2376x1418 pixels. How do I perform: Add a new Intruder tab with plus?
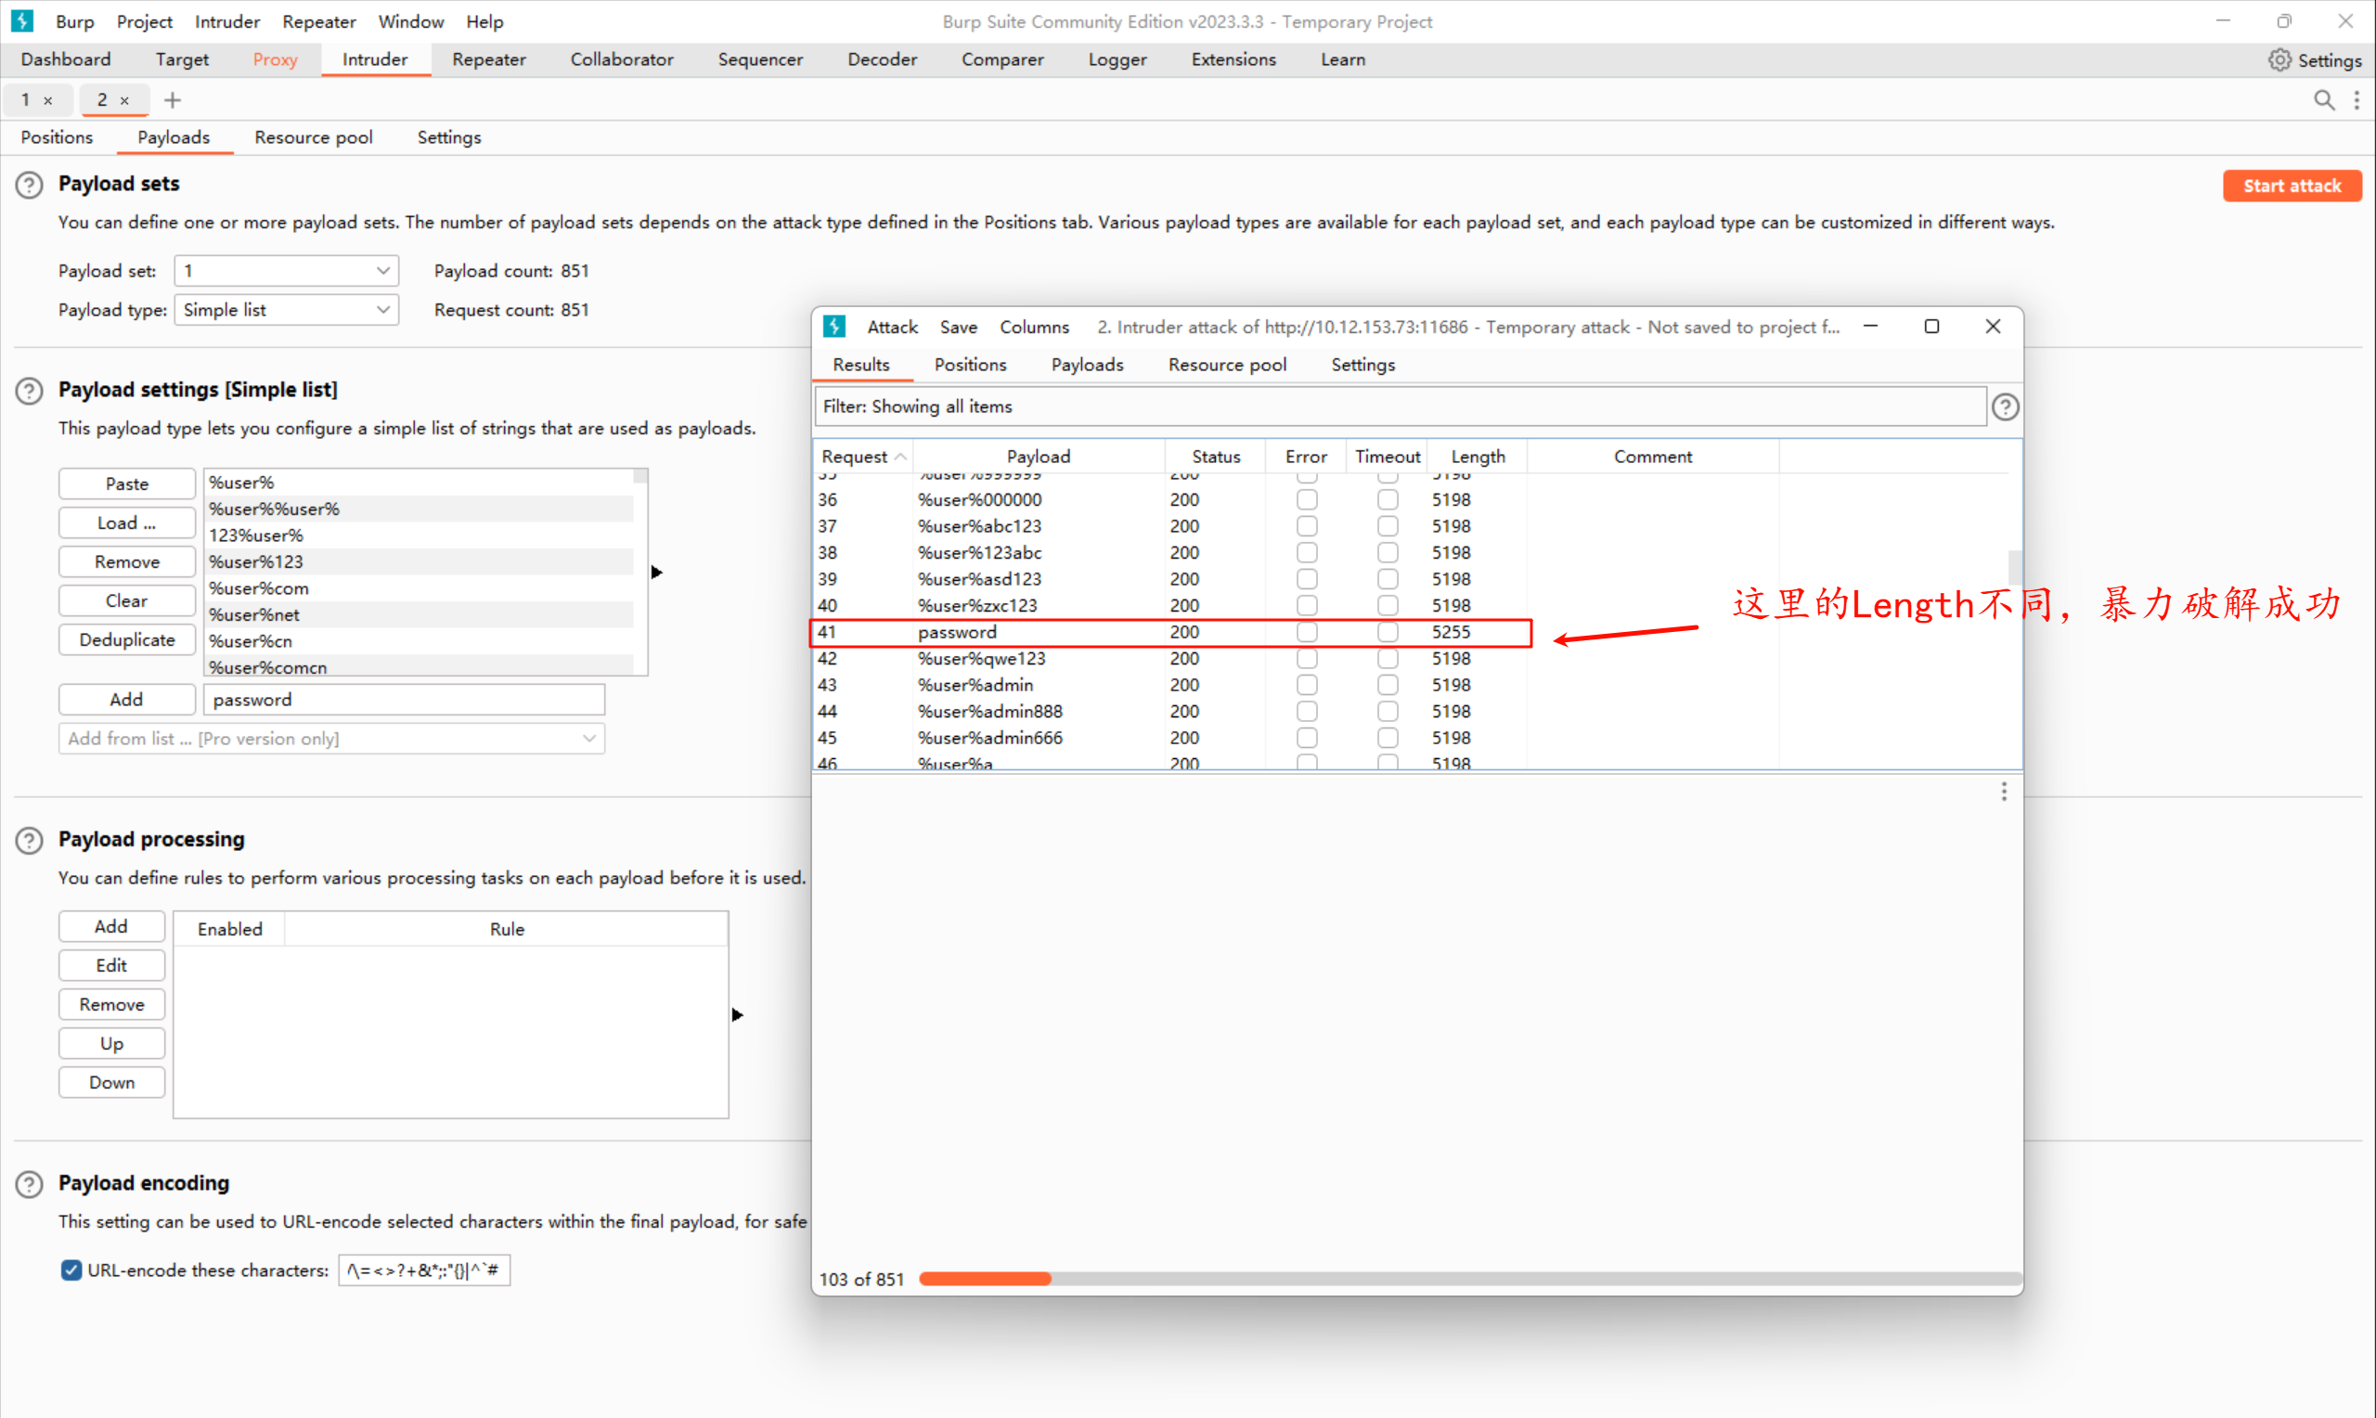coord(173,100)
